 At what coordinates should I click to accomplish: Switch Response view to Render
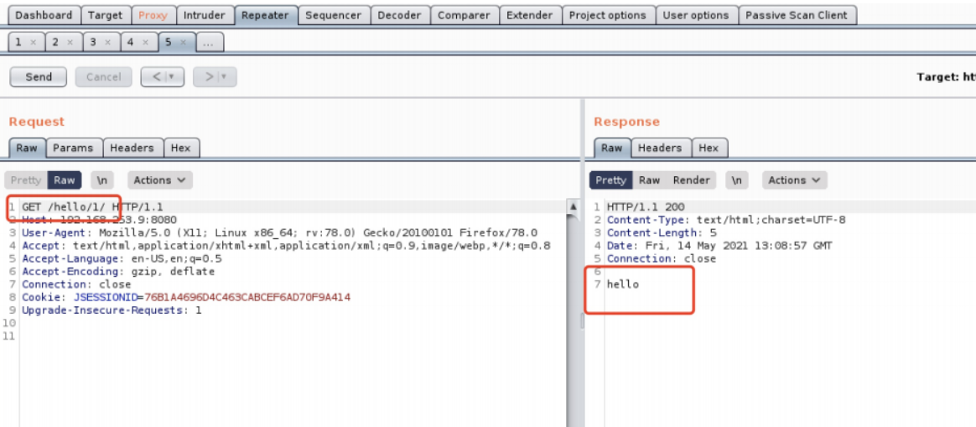pyautogui.click(x=691, y=180)
